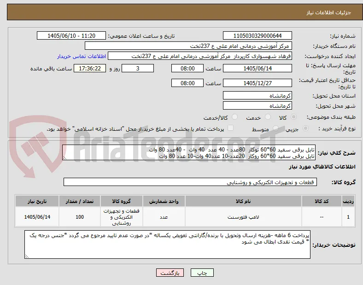This screenshot has height=285, width=363.
Task: Click the اطلاعات کالاهای مورد نیاز section heading
Action: click(322, 167)
